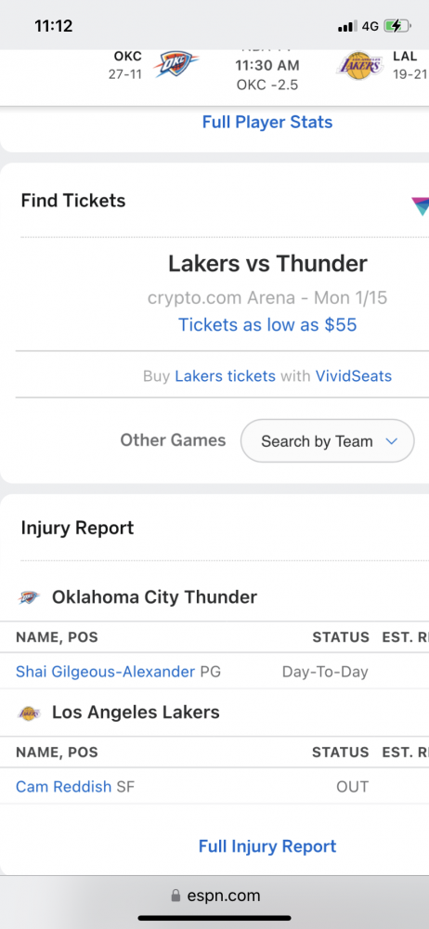The image size is (429, 929).
Task: Tap the espn.com address bar
Action: pyautogui.click(x=214, y=896)
